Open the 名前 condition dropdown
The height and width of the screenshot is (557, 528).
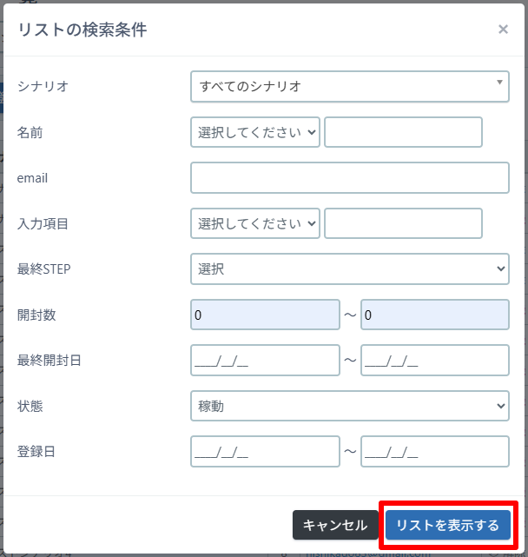[255, 132]
